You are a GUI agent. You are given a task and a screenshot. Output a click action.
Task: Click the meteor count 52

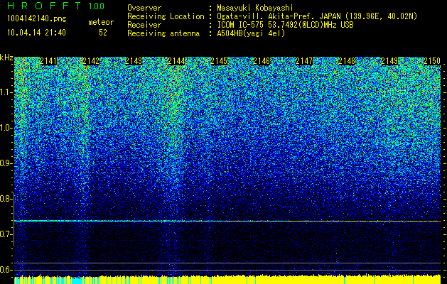point(103,33)
